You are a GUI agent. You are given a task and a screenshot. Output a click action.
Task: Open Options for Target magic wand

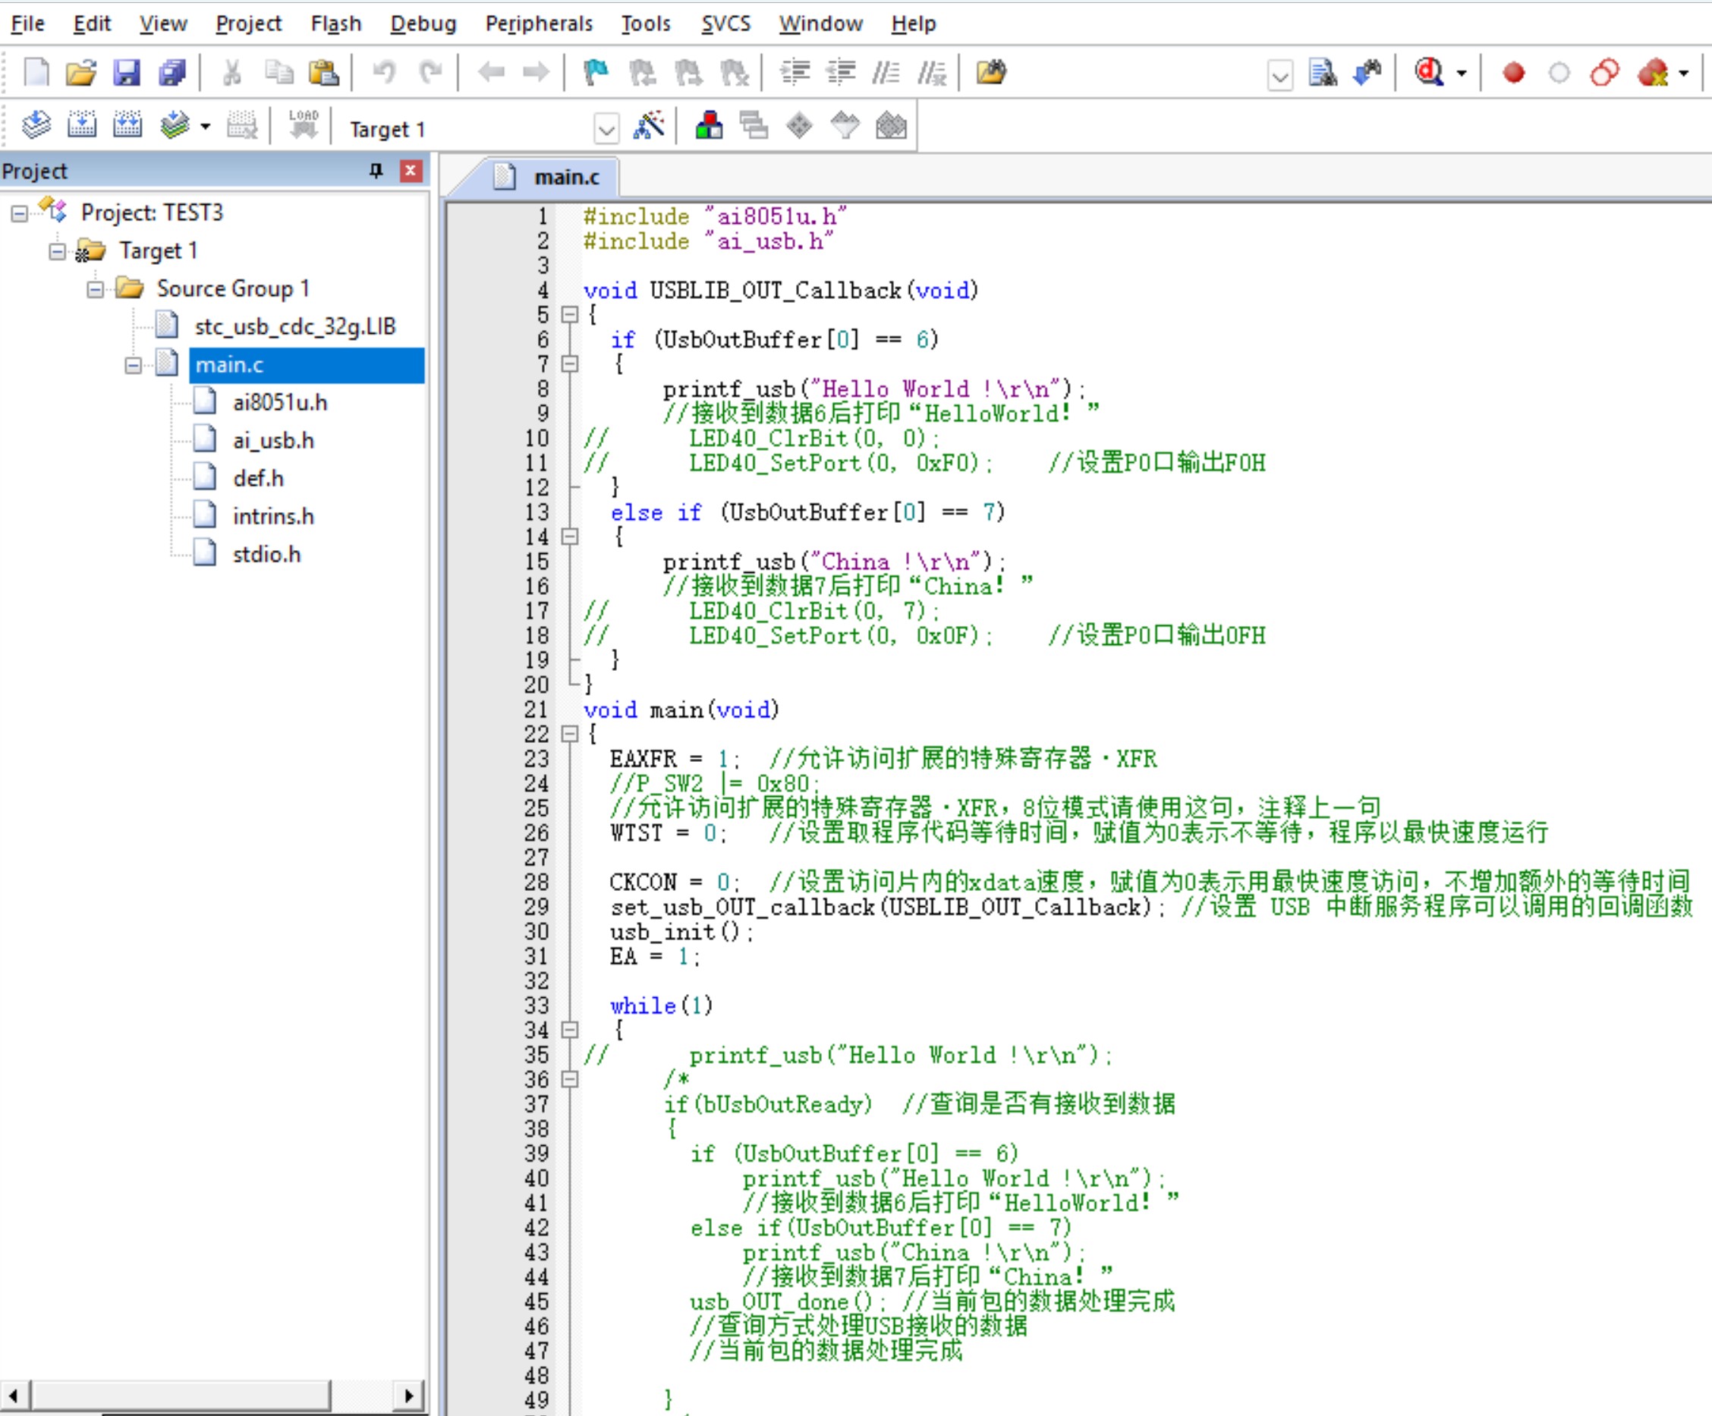(649, 125)
